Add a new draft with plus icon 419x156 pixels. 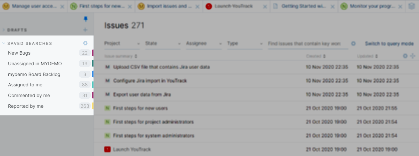pos(85,30)
